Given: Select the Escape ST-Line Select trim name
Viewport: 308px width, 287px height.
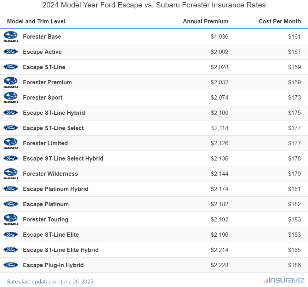Looking at the screenshot, I should point(53,128).
